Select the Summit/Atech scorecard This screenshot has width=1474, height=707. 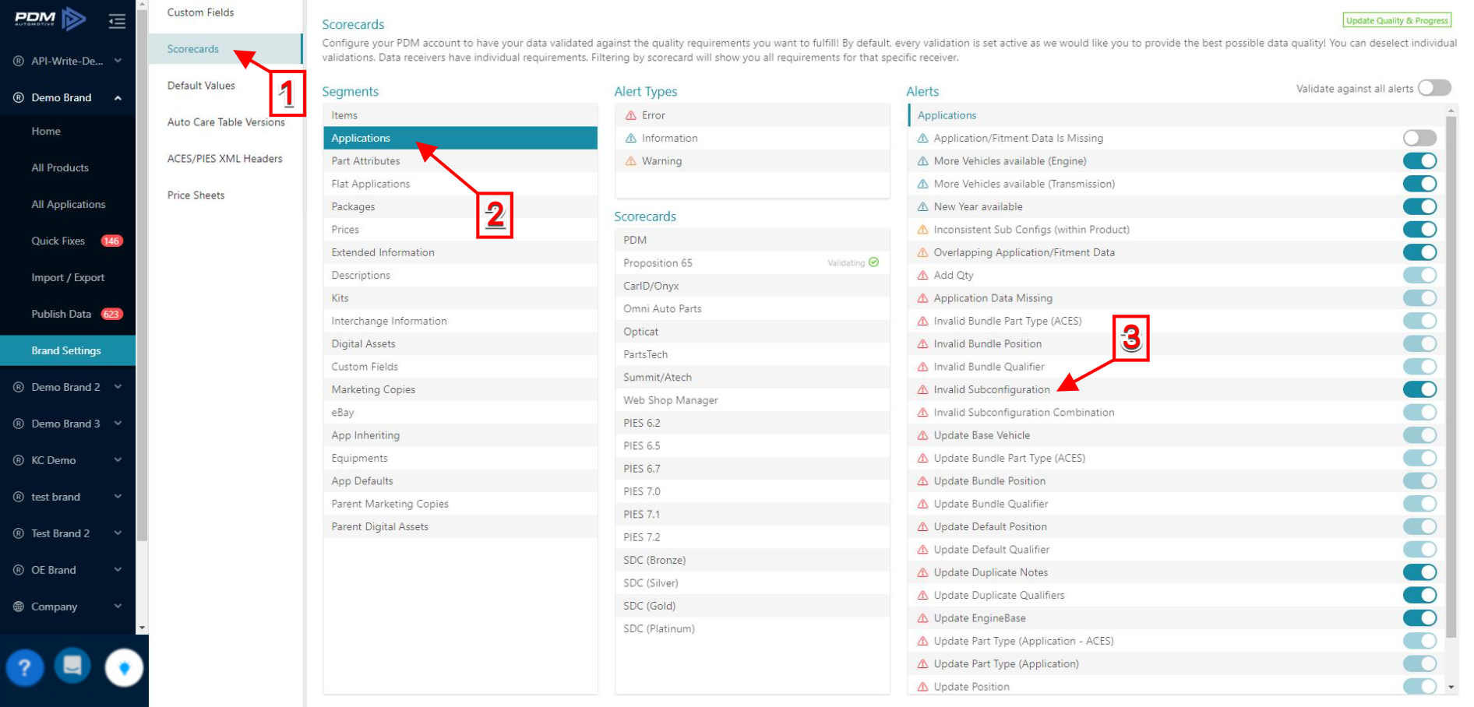click(x=753, y=377)
